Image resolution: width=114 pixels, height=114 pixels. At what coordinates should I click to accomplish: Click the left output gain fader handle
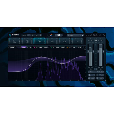(98, 51)
